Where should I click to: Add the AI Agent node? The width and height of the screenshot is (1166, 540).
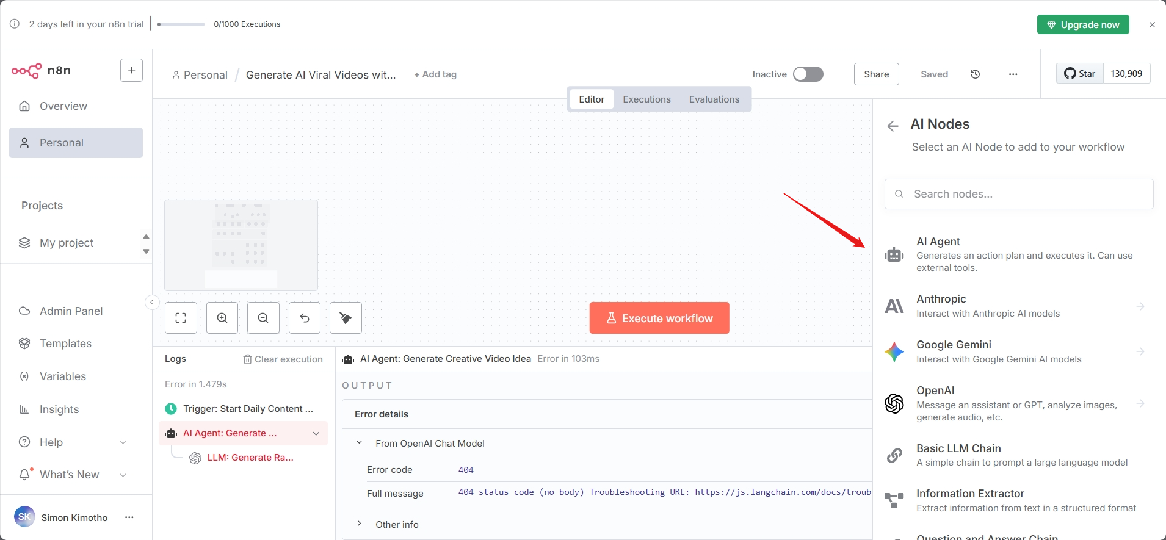(1019, 254)
